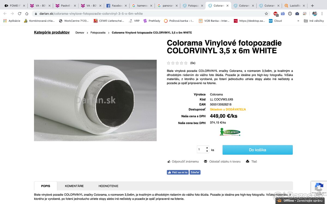The height and width of the screenshot is (204, 327).
Task: Reload the page
Action: [x=19, y=14]
